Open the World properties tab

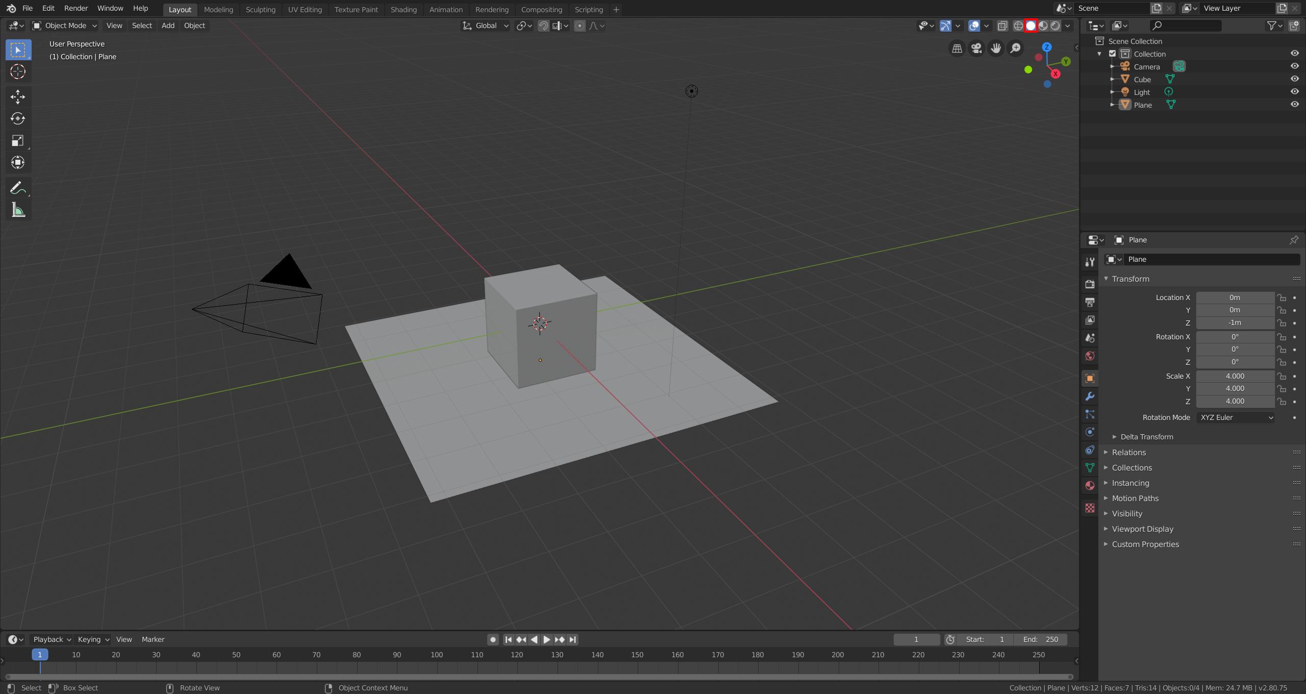(1090, 356)
